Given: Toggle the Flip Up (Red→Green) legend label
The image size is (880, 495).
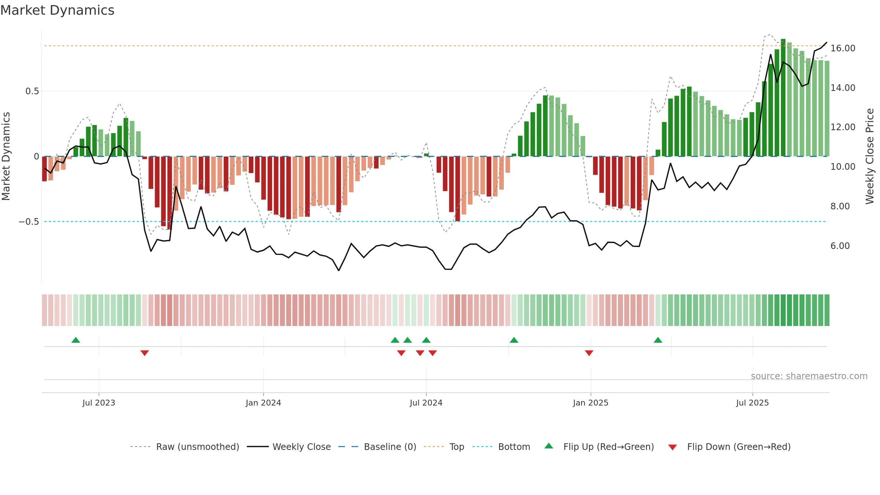Looking at the screenshot, I should coord(609,447).
